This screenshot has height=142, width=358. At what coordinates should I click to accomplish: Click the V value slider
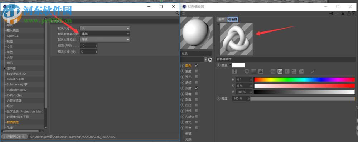[304, 92]
